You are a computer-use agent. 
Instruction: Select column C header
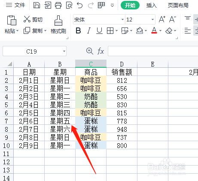point(91,64)
